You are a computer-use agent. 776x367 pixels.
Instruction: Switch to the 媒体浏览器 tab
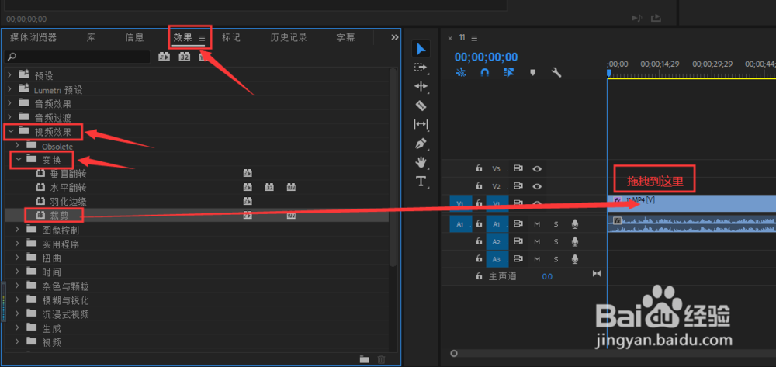click(33, 37)
